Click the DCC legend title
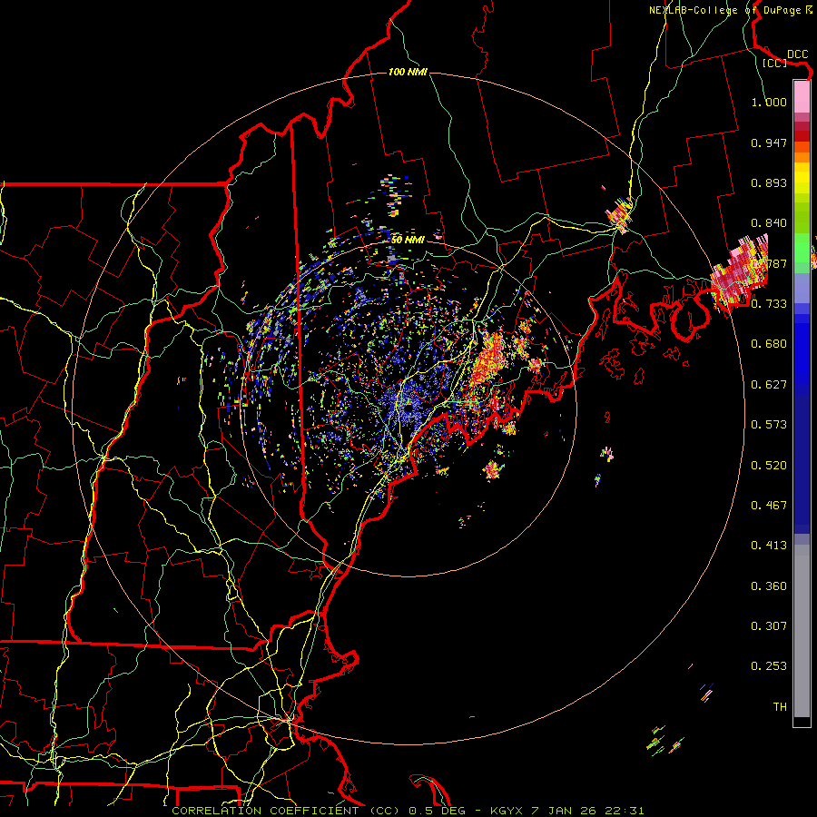This screenshot has width=817, height=817. [x=797, y=54]
